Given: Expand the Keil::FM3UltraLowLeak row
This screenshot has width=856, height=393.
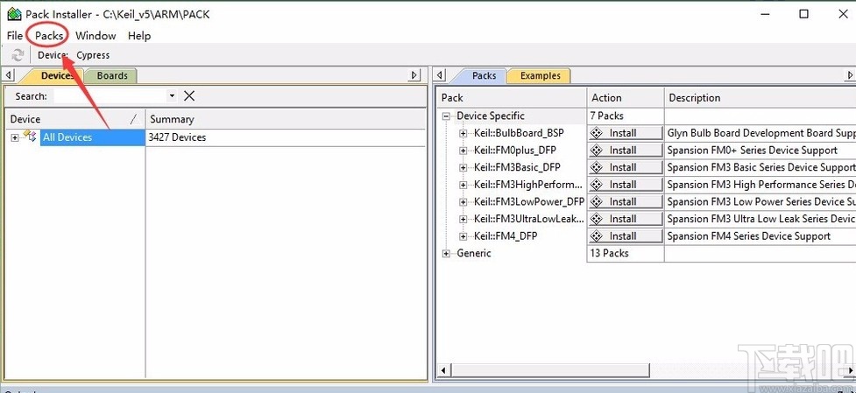Looking at the screenshot, I should pos(463,219).
